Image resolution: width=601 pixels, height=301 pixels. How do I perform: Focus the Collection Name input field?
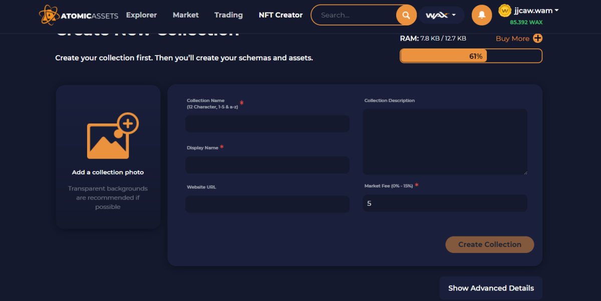pos(267,123)
